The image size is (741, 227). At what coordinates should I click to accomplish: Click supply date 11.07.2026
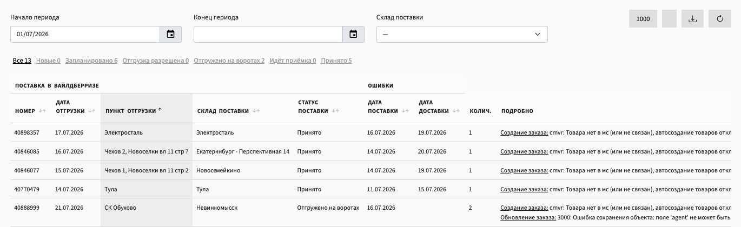click(381, 189)
